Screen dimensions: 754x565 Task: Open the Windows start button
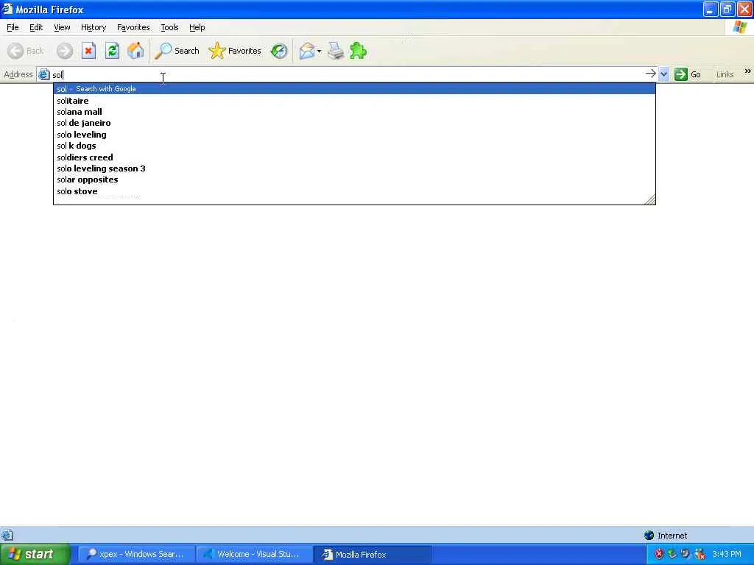point(35,554)
